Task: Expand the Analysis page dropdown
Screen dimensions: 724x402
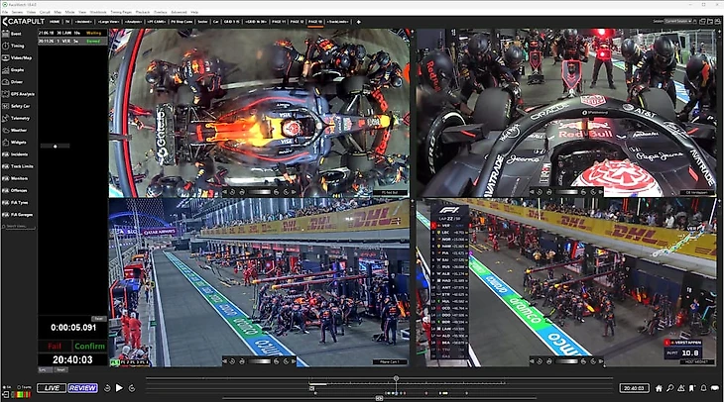Action: coord(134,20)
